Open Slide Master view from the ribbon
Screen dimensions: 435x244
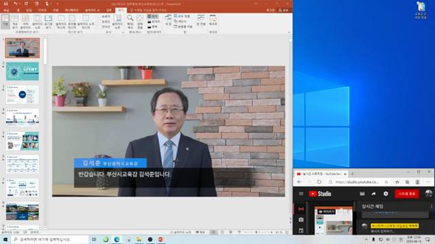pos(61,22)
